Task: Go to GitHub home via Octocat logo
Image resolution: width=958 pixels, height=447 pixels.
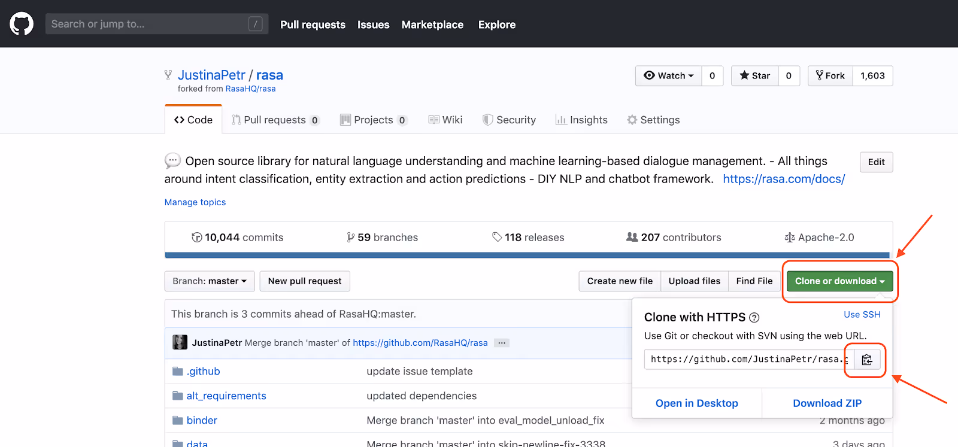Action: [x=22, y=24]
